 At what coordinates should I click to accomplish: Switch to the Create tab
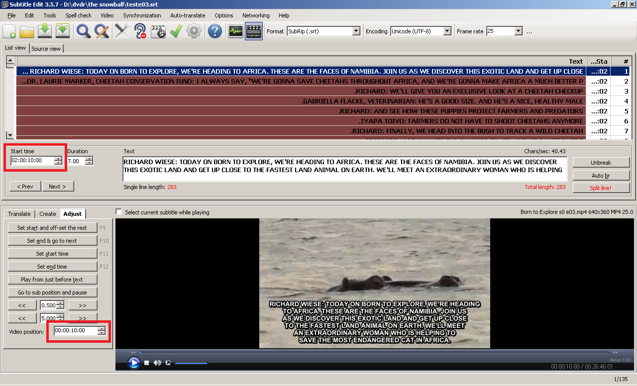(48, 214)
